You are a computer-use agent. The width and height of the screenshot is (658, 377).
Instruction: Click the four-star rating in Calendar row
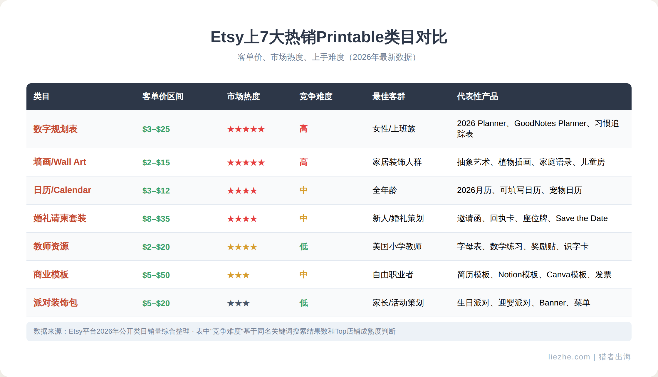[x=242, y=191]
